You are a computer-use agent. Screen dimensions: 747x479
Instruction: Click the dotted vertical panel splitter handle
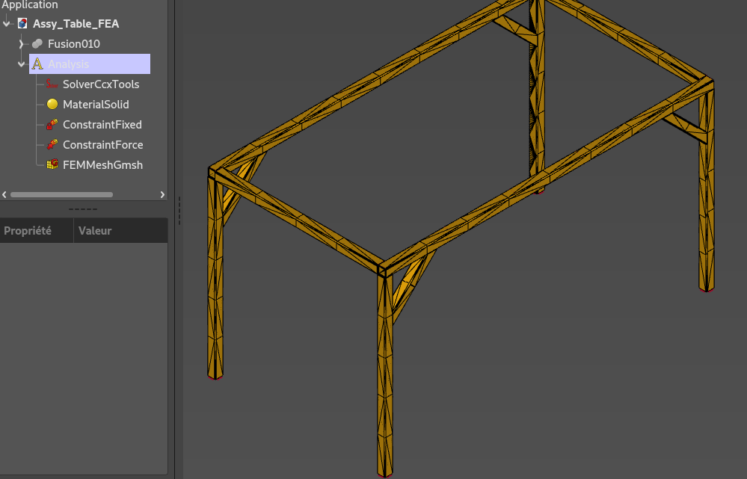tap(179, 211)
